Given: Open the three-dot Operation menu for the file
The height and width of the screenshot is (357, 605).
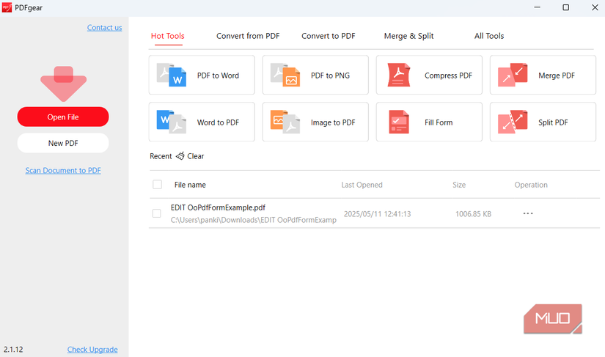Looking at the screenshot, I should pyautogui.click(x=527, y=213).
